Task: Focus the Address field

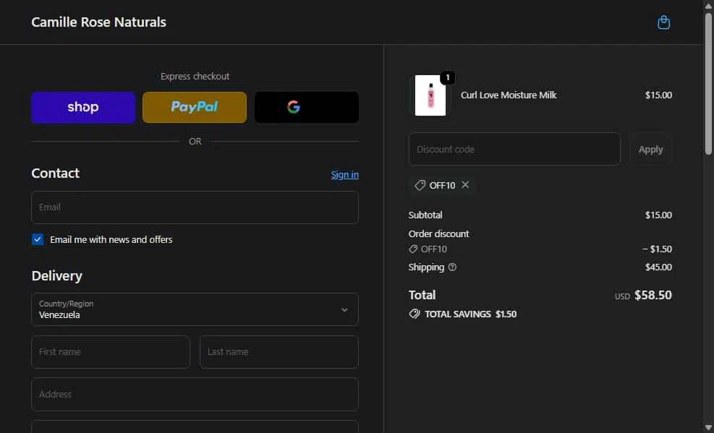Action: [x=195, y=395]
